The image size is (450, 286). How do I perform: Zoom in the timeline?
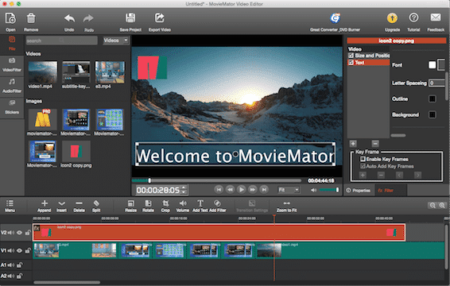(442, 206)
